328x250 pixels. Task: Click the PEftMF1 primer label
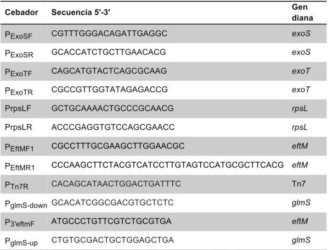pyautogui.click(x=19, y=147)
